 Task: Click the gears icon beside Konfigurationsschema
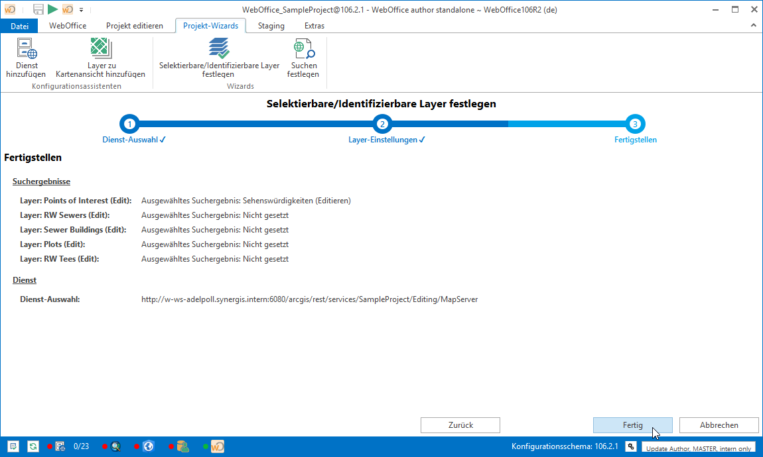631,446
